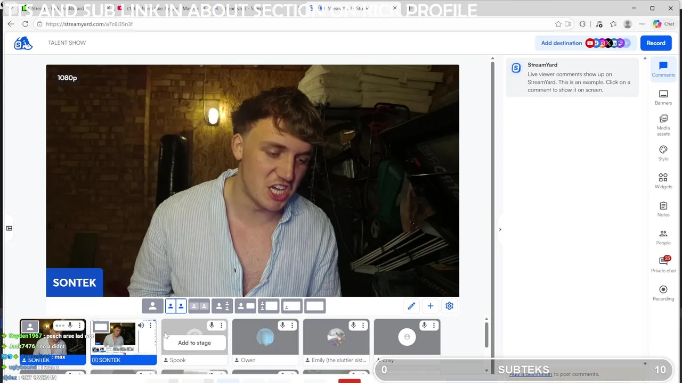Click the TALENT SHOW broadcast title
682x383 pixels.
pos(67,43)
